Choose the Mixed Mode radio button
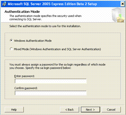The width and height of the screenshot is (126, 115). click(x=11, y=49)
